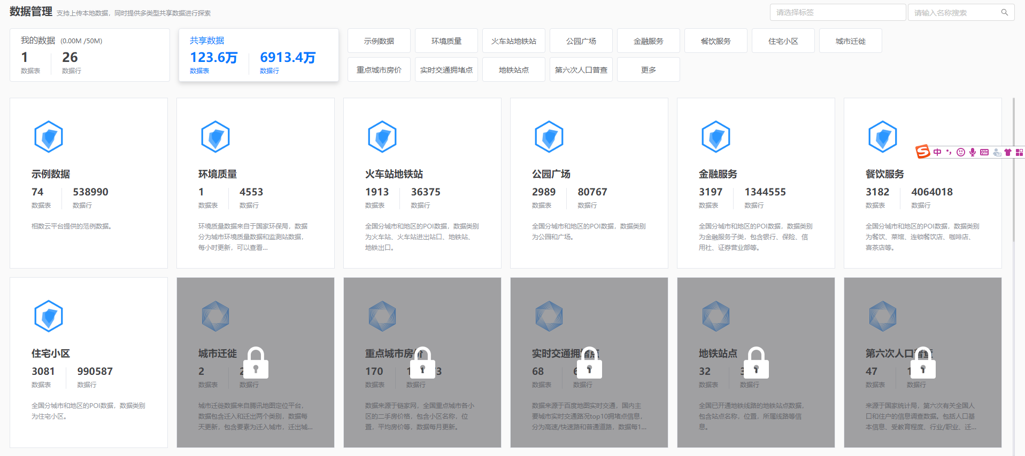The height and width of the screenshot is (456, 1025).
Task: Focus the 请输入名称搜索 search field
Action: pos(961,12)
